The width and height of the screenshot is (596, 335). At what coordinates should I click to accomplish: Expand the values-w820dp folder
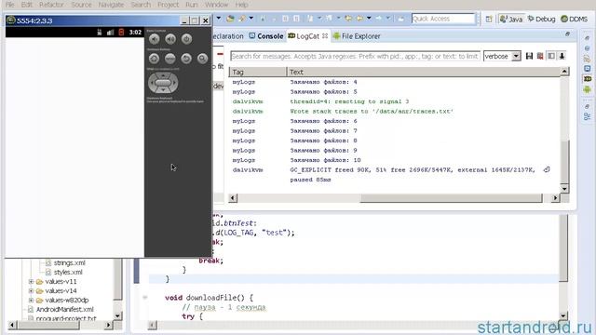tap(31, 300)
